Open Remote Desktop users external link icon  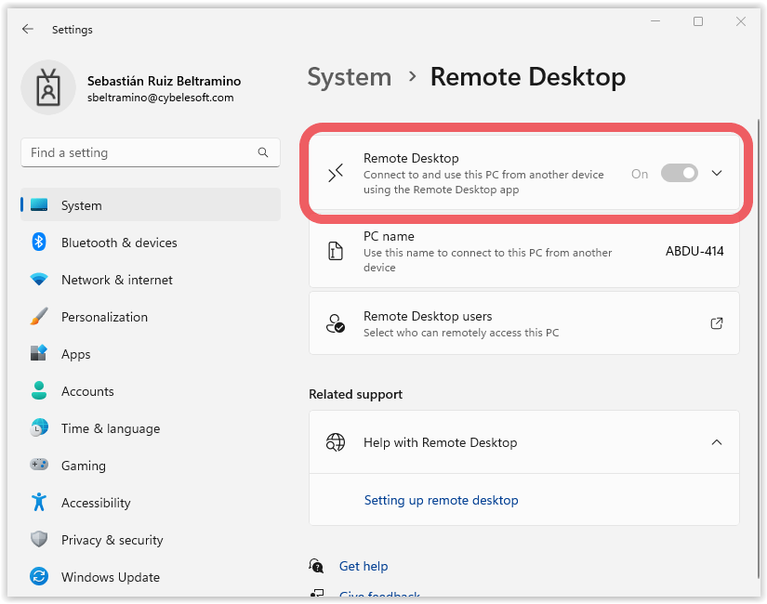click(717, 323)
